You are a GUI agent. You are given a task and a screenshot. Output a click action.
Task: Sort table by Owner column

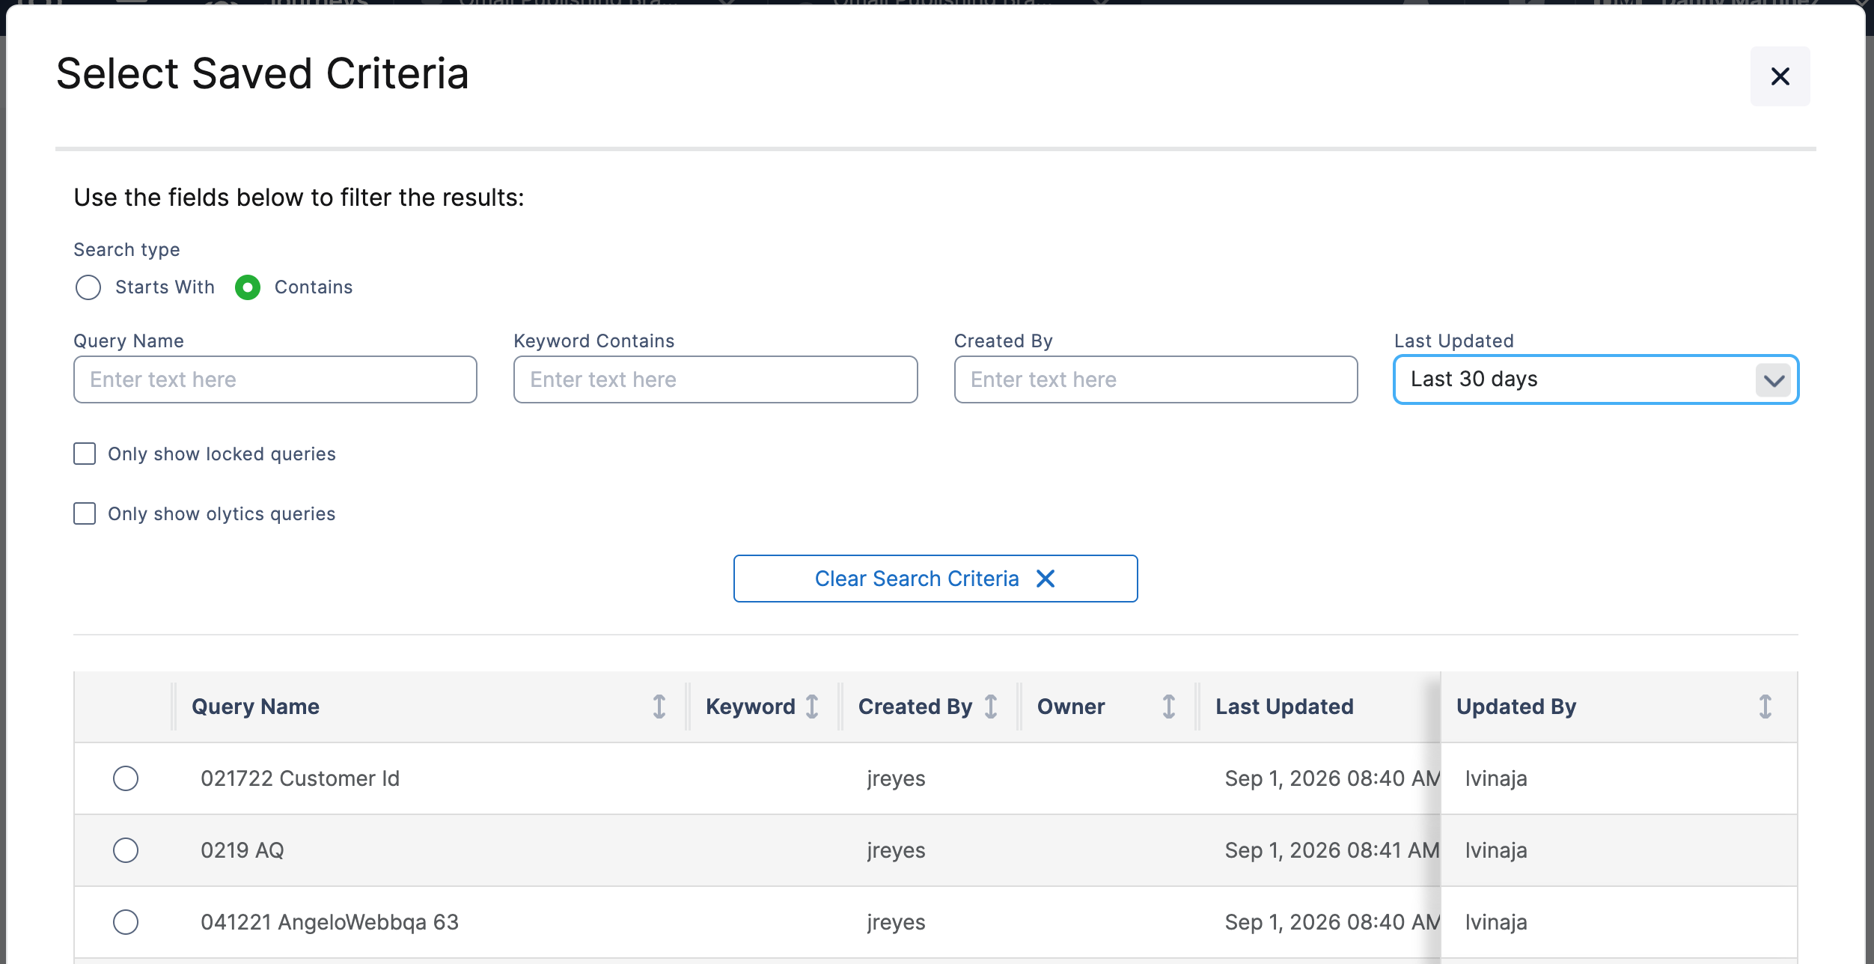tap(1169, 707)
